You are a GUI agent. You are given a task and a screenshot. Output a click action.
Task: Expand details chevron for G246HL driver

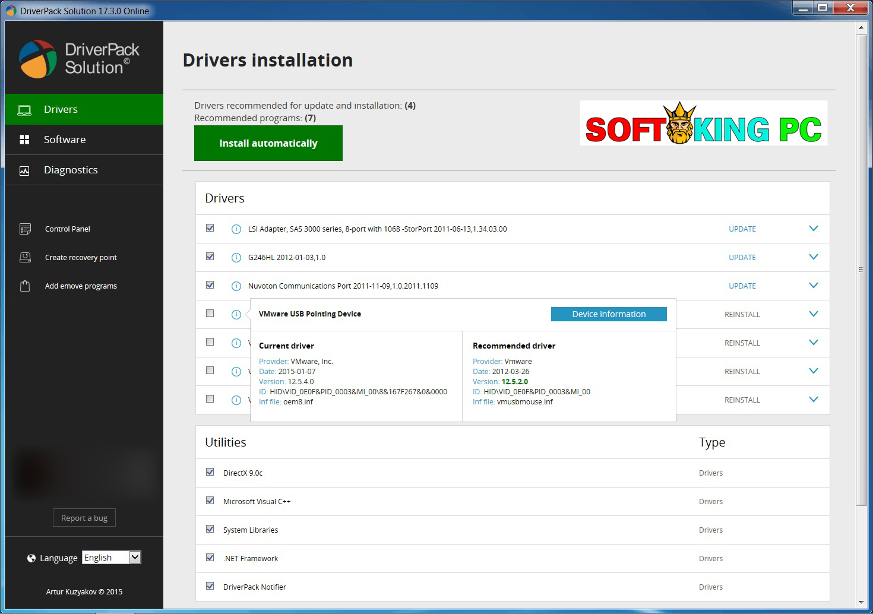click(814, 257)
